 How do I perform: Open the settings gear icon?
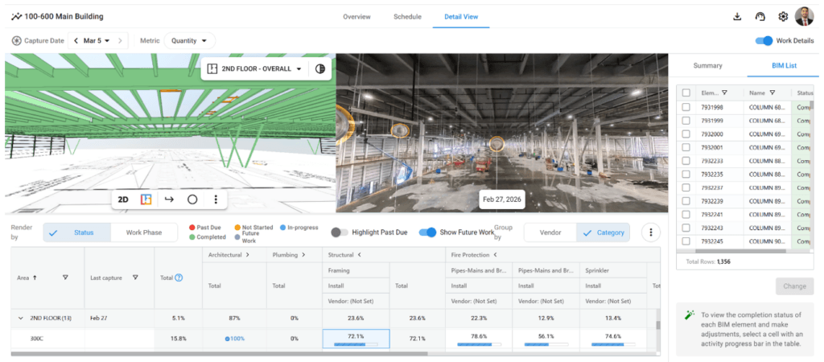783,16
